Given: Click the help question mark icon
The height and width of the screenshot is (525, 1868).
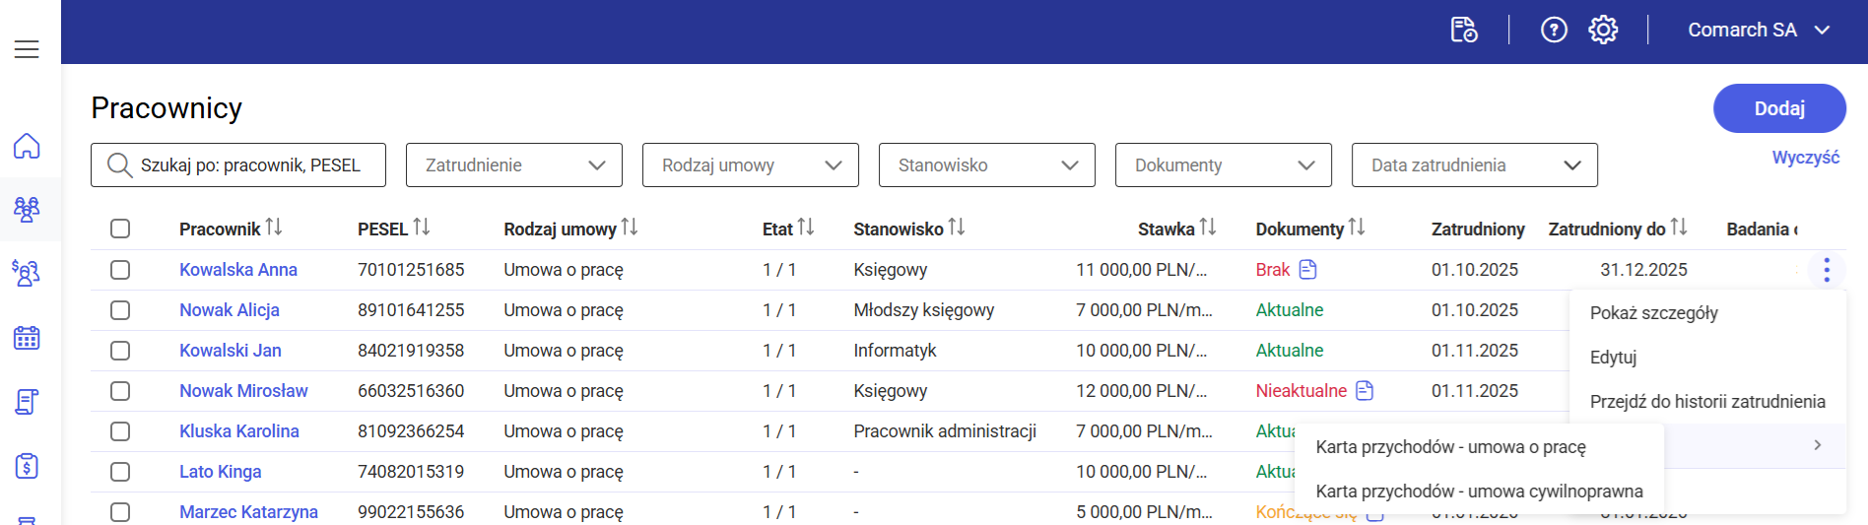Looking at the screenshot, I should click(1554, 31).
